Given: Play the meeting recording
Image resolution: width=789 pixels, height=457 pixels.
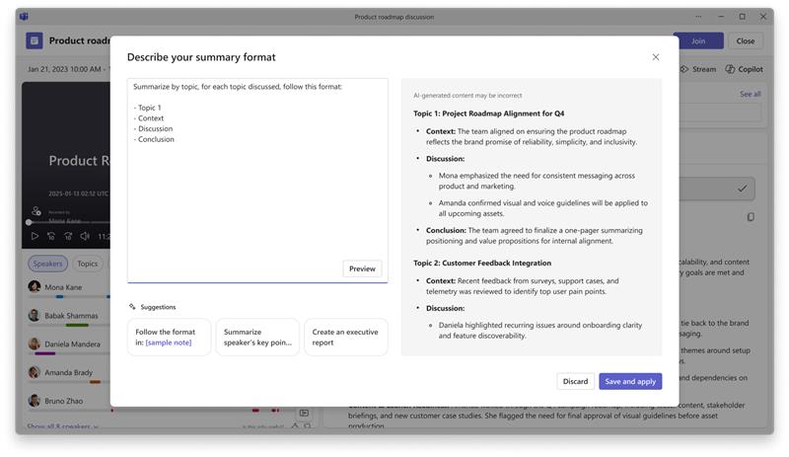Looking at the screenshot, I should click(x=35, y=236).
